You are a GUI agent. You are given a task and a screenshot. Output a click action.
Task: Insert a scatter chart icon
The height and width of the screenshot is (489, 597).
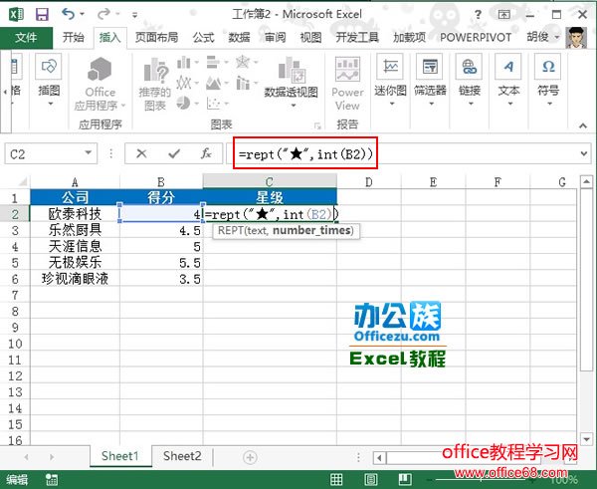[213, 103]
